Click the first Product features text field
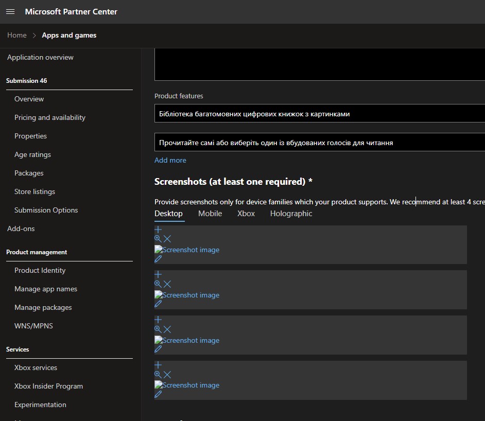485x421 pixels. pos(319,114)
